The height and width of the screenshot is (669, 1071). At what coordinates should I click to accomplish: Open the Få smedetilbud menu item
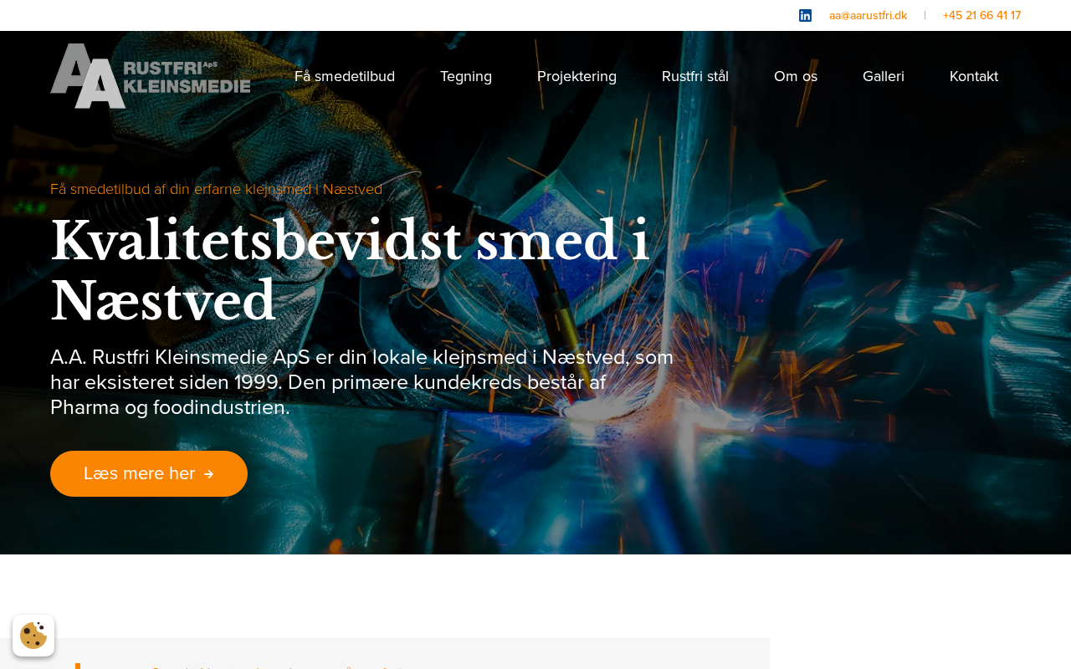coord(345,76)
